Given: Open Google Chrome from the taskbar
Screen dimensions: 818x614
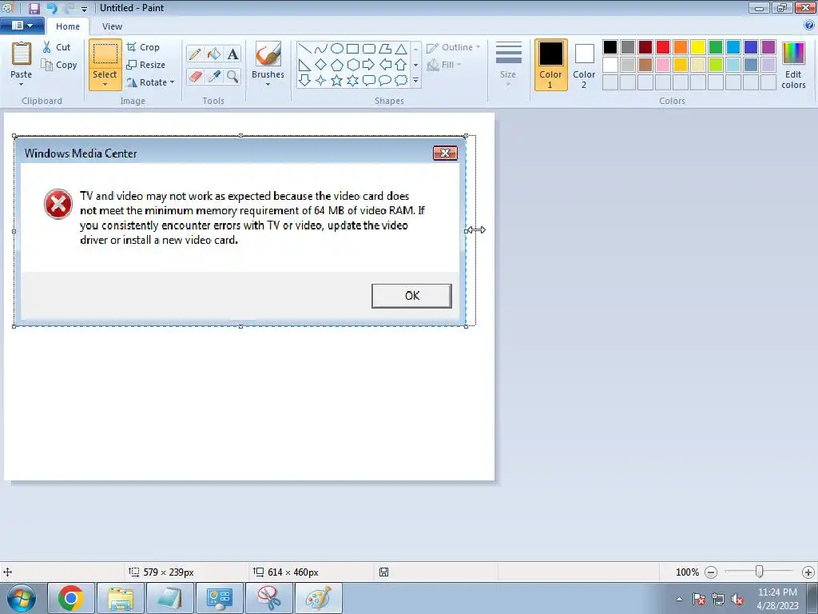Looking at the screenshot, I should pyautogui.click(x=71, y=598).
